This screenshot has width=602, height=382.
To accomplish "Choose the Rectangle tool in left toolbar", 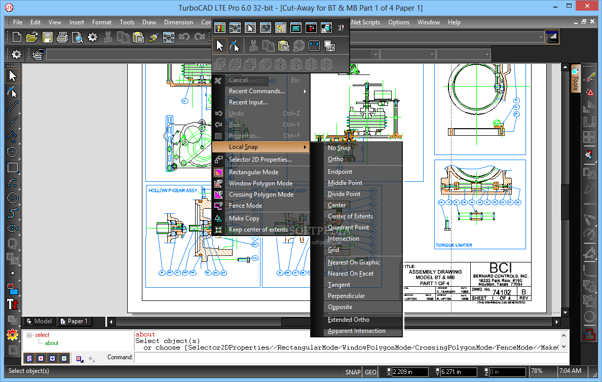I will [12, 167].
